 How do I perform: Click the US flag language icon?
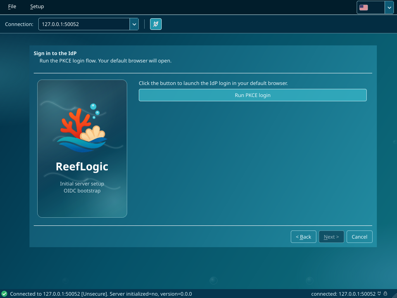(364, 8)
